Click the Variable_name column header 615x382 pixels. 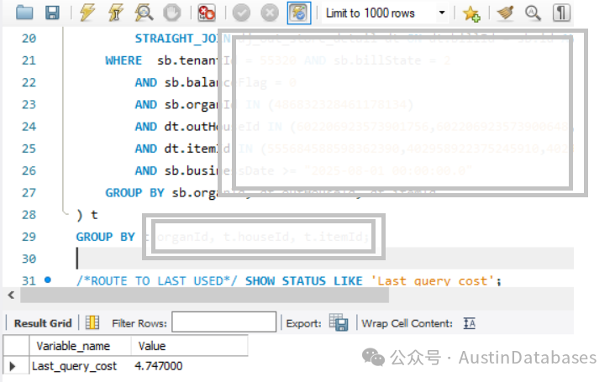click(80, 346)
